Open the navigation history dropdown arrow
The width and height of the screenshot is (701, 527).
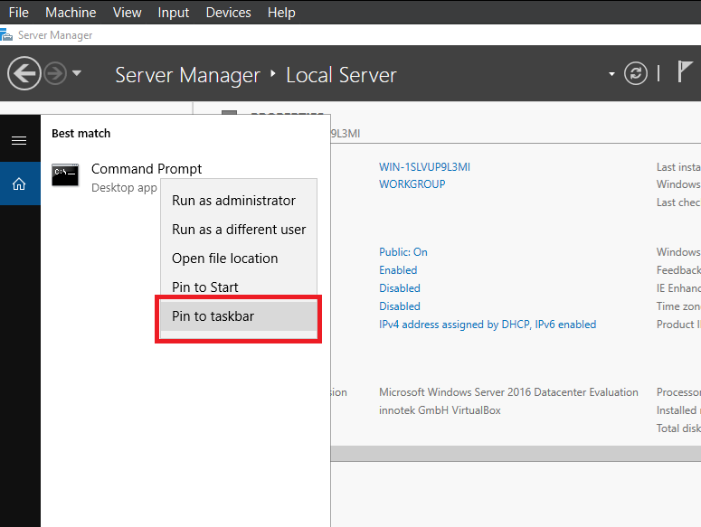[x=77, y=73]
